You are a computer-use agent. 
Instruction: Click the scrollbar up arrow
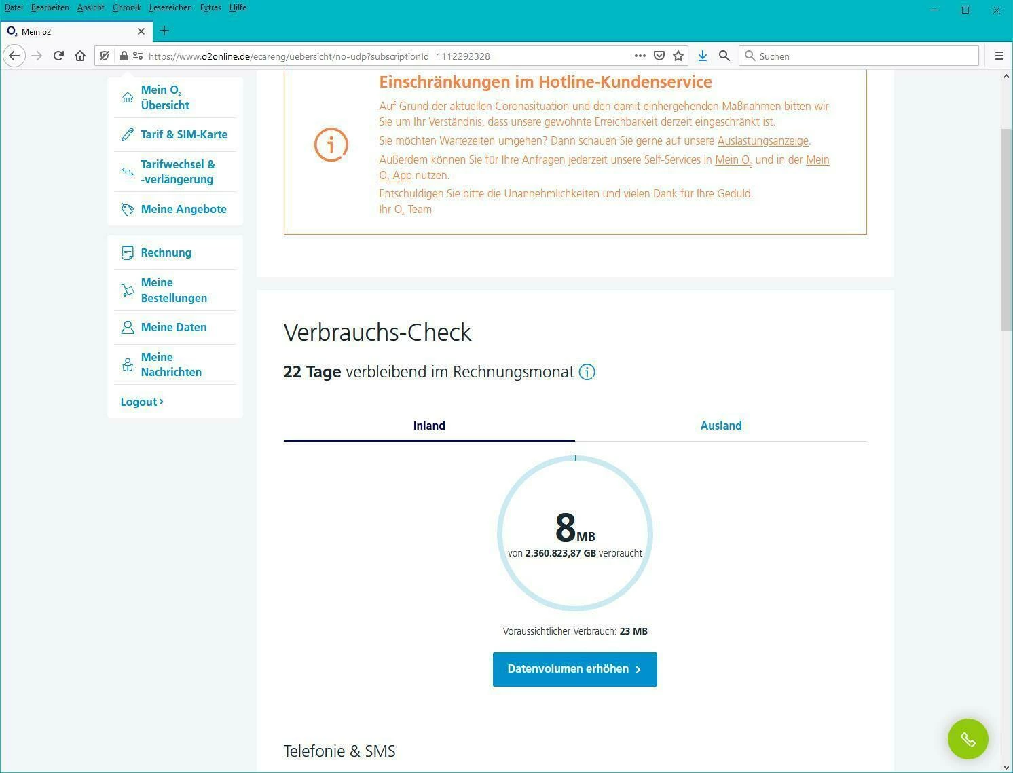[1006, 76]
